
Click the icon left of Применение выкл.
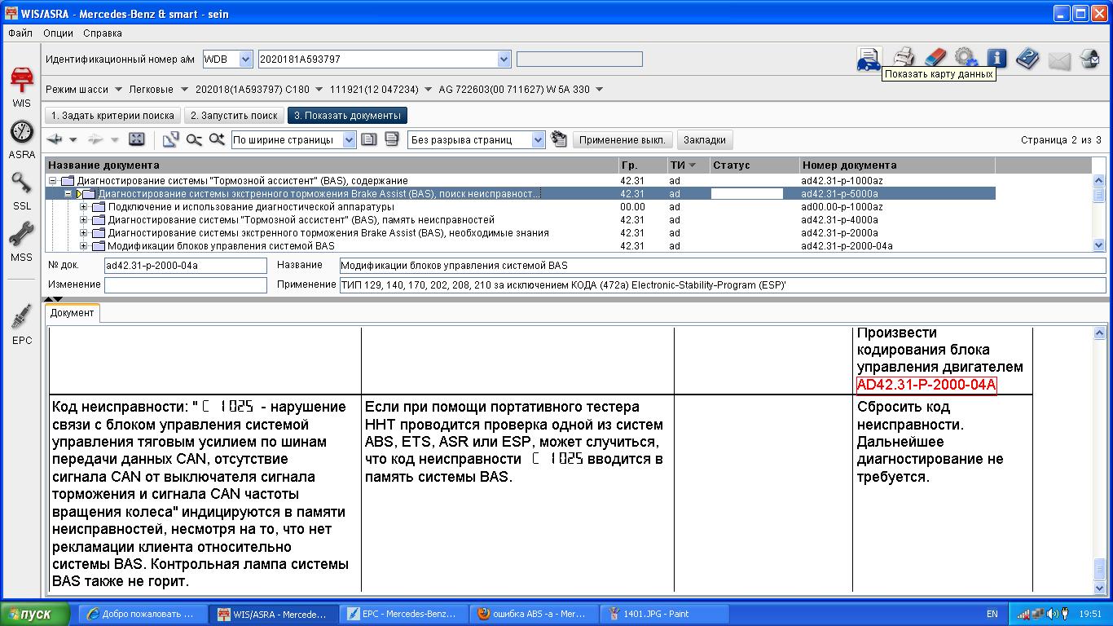(559, 139)
